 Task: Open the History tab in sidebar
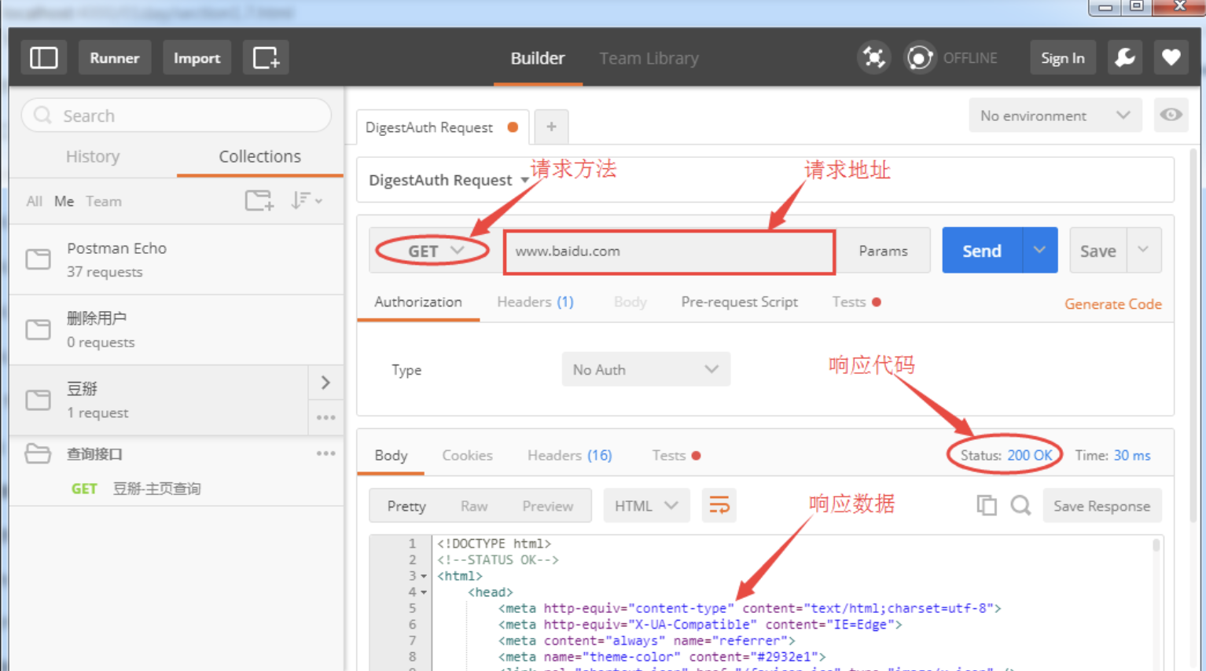pyautogui.click(x=93, y=156)
